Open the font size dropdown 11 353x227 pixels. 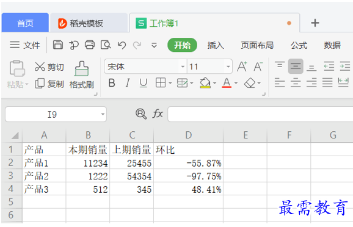pos(228,67)
